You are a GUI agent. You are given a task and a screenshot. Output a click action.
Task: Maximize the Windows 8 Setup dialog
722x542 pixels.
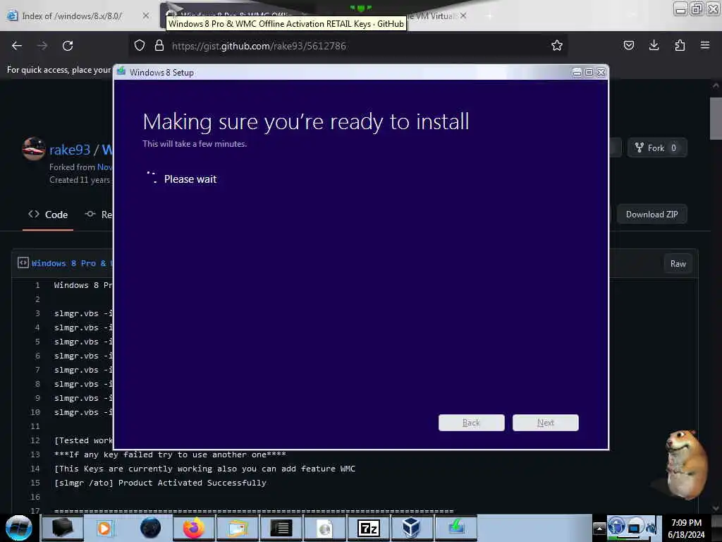(x=589, y=72)
